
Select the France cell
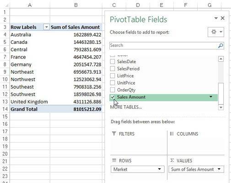[30, 57]
